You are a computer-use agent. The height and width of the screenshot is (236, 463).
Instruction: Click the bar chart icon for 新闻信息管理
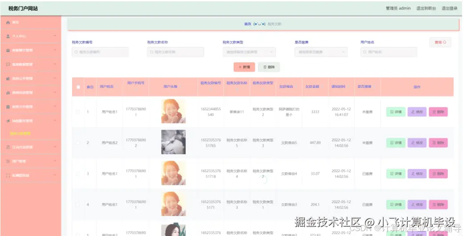[8, 93]
